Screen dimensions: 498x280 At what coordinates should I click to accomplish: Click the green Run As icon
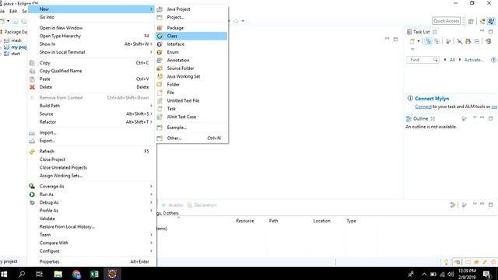coord(32,194)
